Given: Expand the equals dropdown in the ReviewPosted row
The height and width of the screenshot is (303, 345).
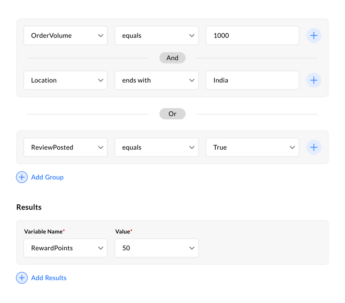Looking at the screenshot, I should pyautogui.click(x=156, y=147).
